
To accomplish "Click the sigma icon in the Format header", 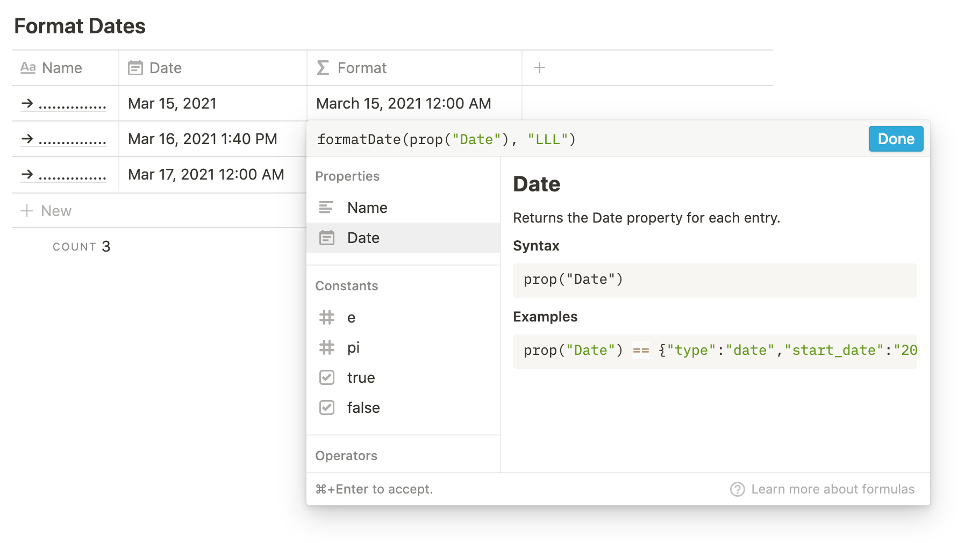I will (x=323, y=68).
